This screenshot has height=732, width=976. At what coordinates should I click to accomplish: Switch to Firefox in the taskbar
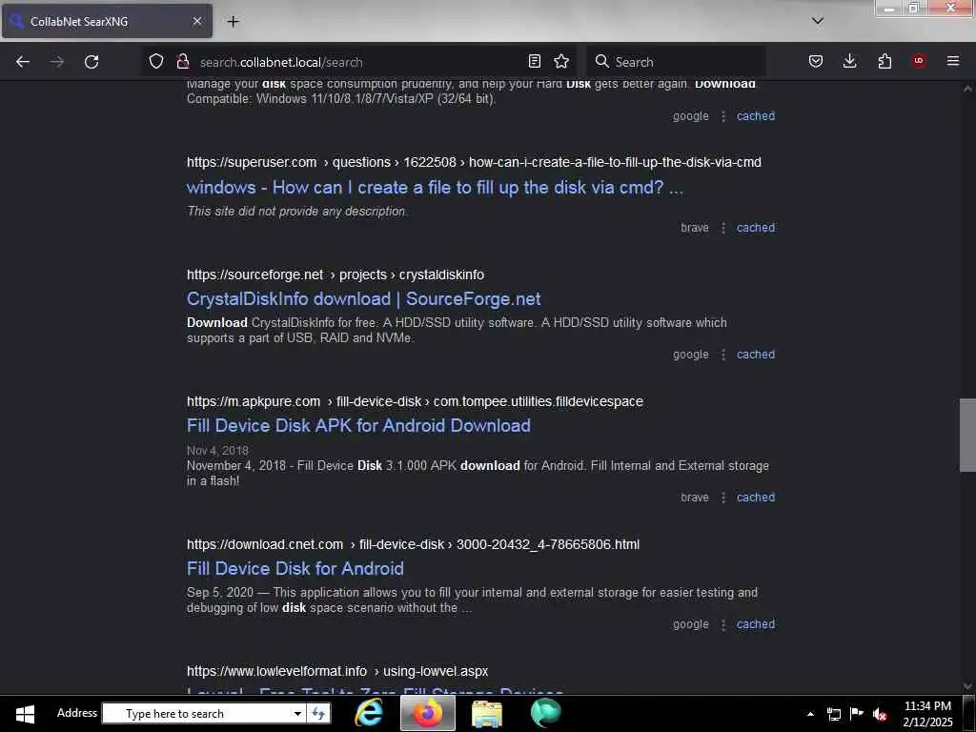428,713
